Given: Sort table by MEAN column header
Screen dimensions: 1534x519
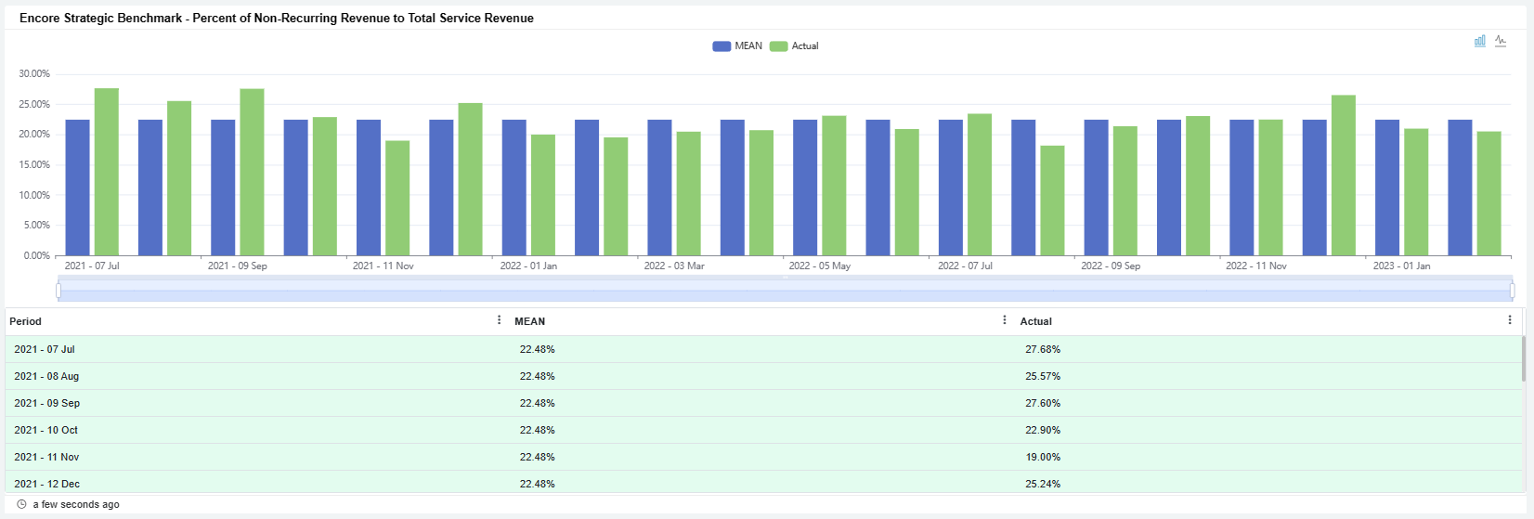Looking at the screenshot, I should [x=529, y=321].
